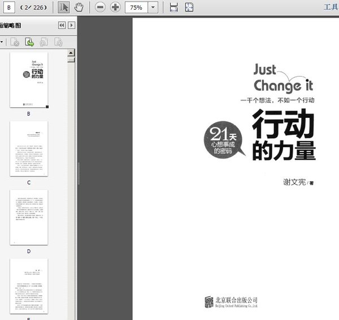This screenshot has height=320, width=339.
Task: Click the zoom out minus button
Action: coord(100,7)
